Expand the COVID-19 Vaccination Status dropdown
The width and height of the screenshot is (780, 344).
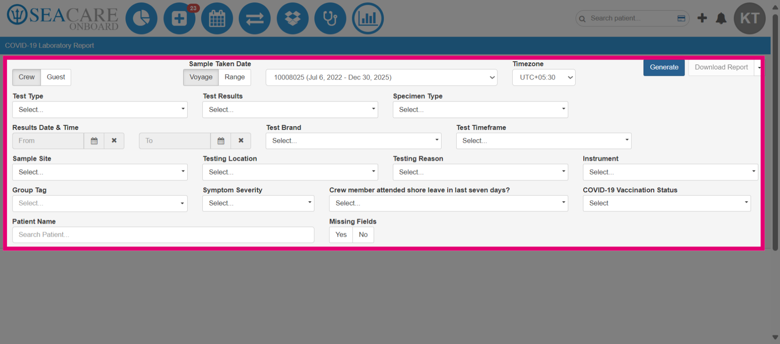click(667, 203)
